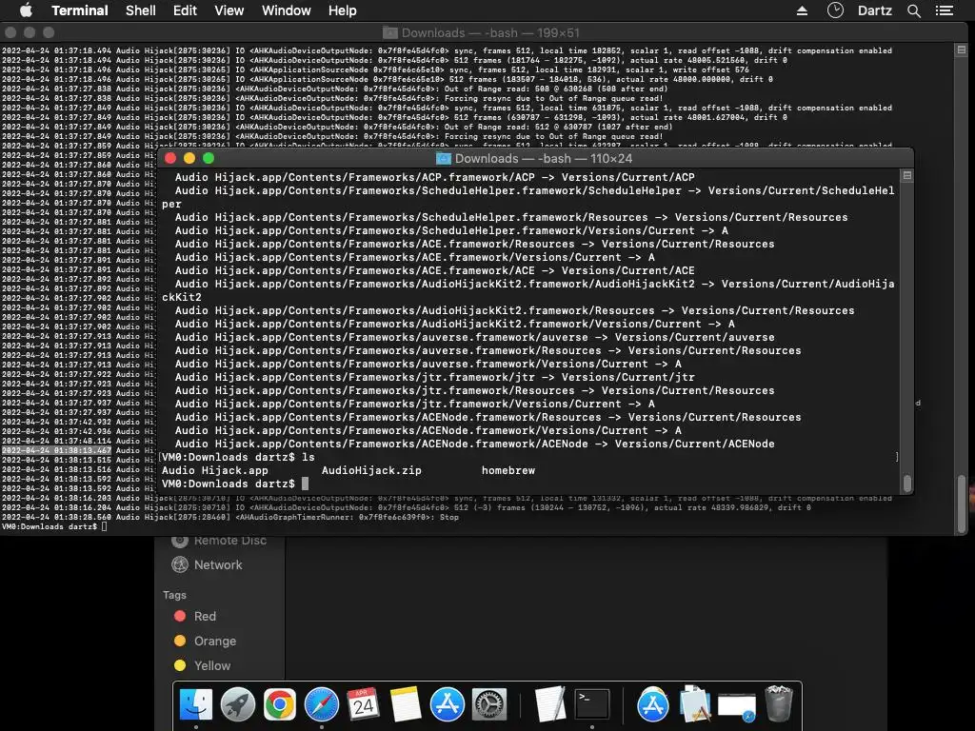
Task: Open Launchpad rocket icon in Dock
Action: tap(237, 704)
